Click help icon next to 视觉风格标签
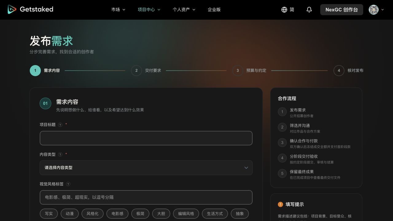Image resolution: width=393 pixels, height=221 pixels. click(68, 184)
